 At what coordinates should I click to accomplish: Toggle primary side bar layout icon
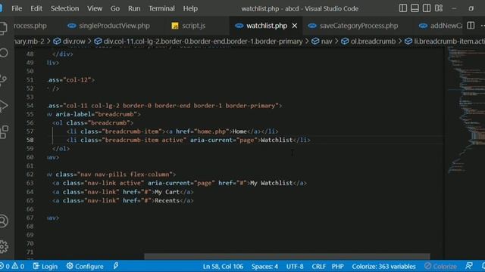pos(402,8)
